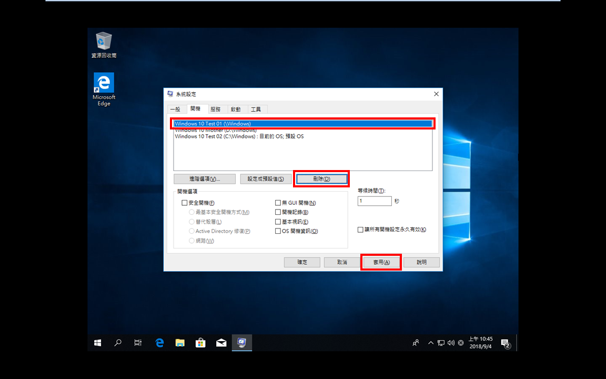Screen dimensions: 606x379
Task: Open Action Center notifications icon
Action: [506, 343]
